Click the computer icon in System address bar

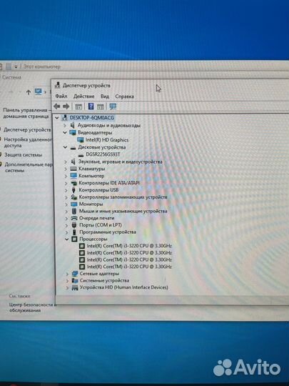[x=39, y=91]
